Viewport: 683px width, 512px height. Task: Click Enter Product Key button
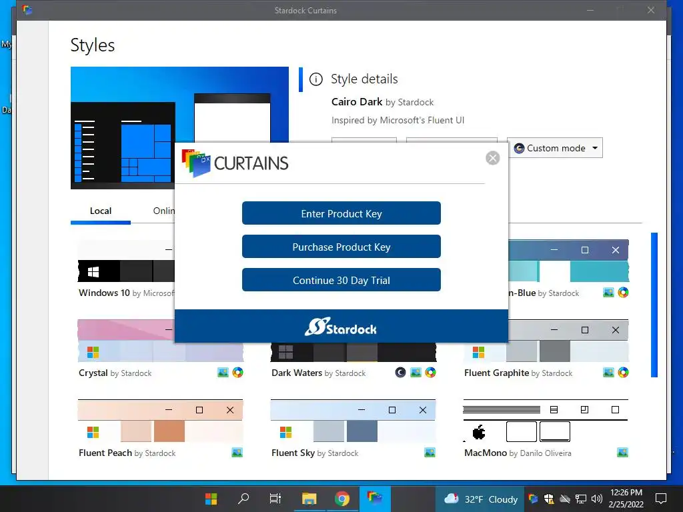coord(341,213)
